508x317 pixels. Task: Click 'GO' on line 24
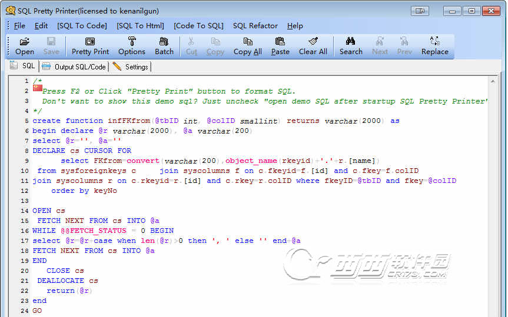pyautogui.click(x=37, y=311)
